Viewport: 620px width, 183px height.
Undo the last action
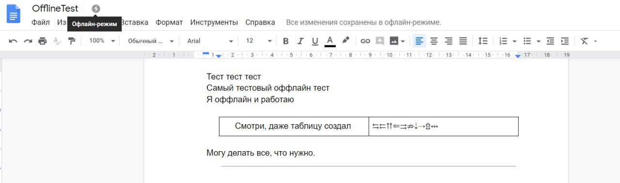point(13,41)
